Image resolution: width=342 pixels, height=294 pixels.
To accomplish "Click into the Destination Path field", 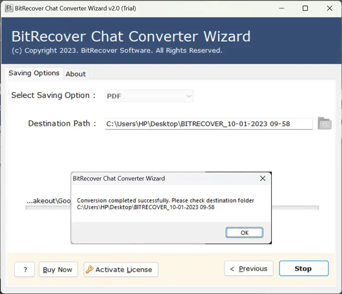I will pos(209,124).
